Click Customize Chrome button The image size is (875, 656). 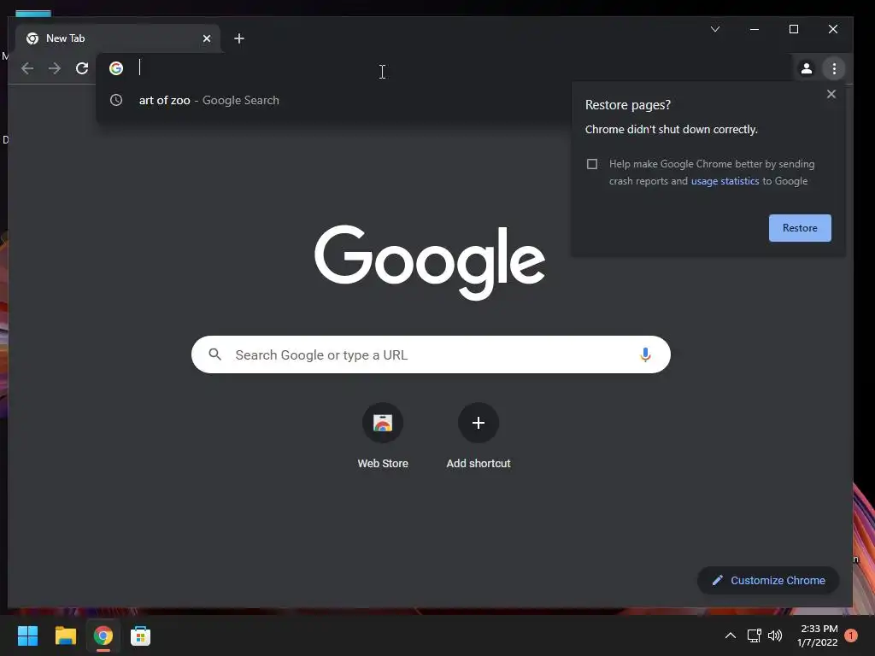[x=768, y=580]
